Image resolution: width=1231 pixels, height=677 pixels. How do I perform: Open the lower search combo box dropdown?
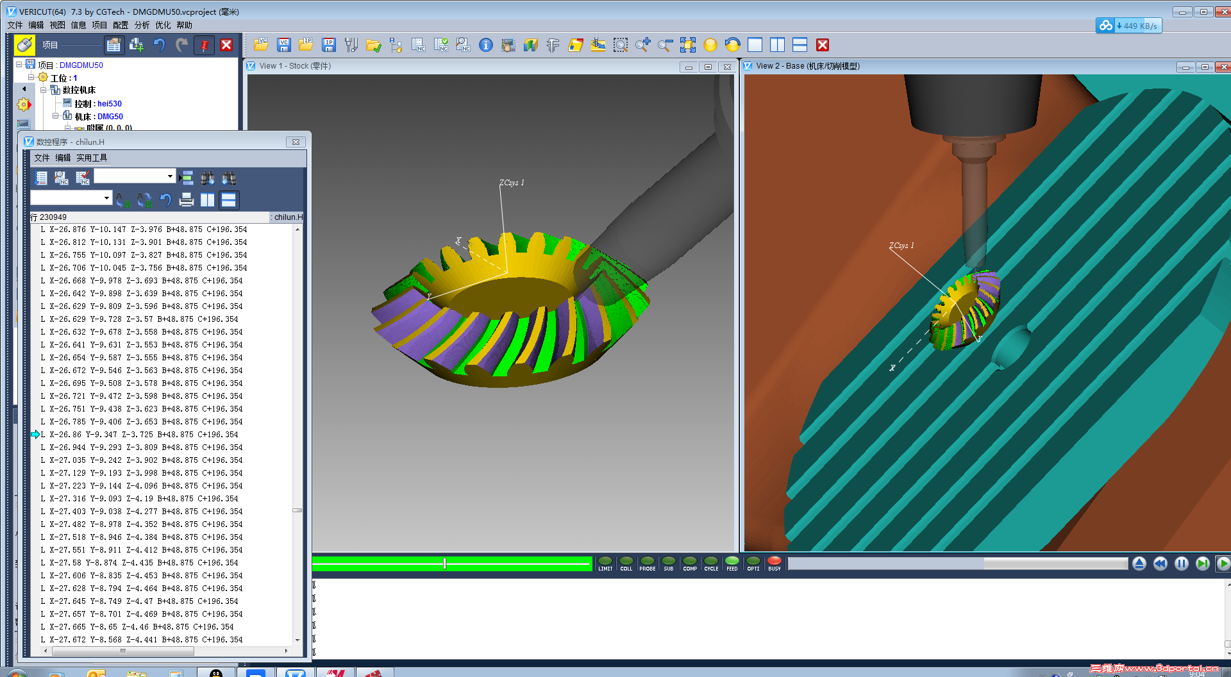[x=106, y=198]
